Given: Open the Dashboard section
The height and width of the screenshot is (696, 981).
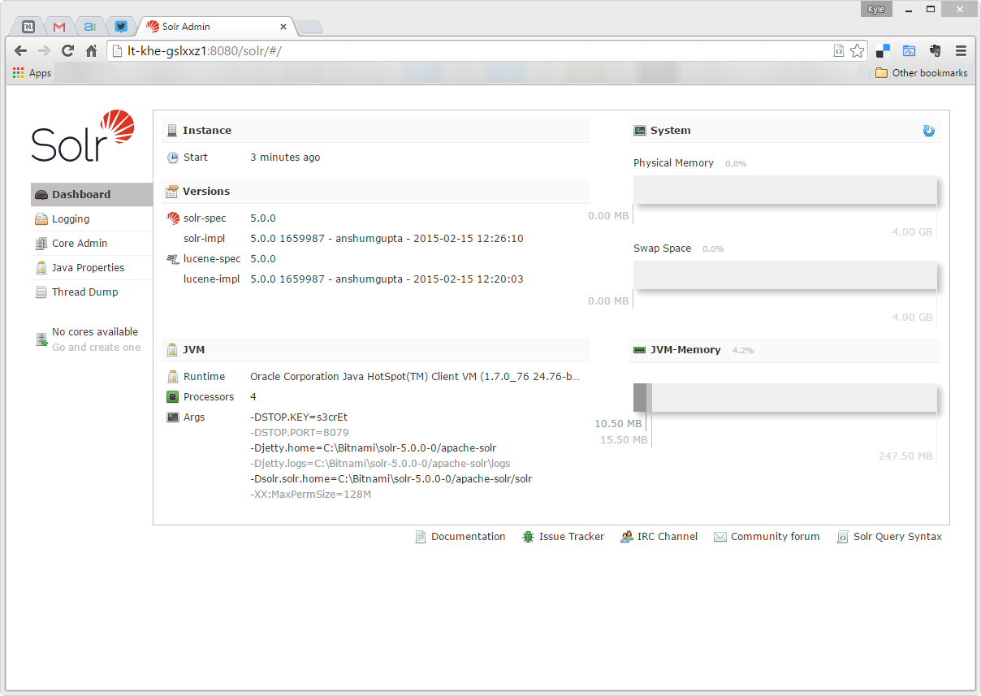Looking at the screenshot, I should click(91, 194).
